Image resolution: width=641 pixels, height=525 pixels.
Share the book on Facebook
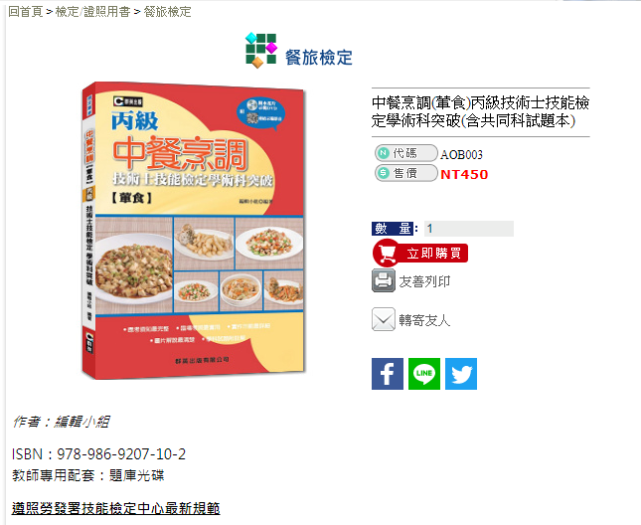coord(388,374)
